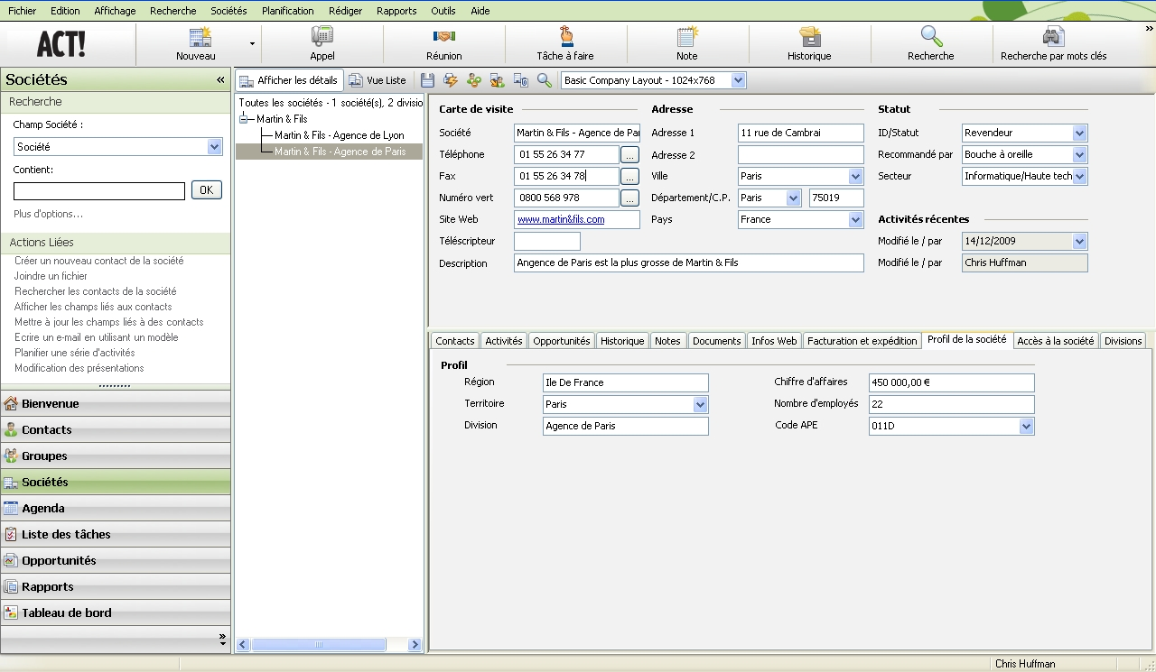Viewport: 1156px width, 672px height.
Task: Click the small magnifier icon beside layout dropdown
Action: [544, 80]
